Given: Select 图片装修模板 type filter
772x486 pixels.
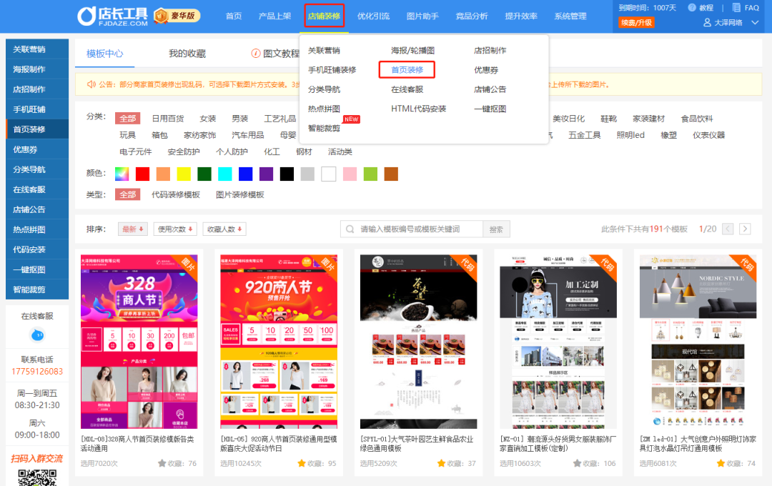Looking at the screenshot, I should pyautogui.click(x=239, y=194).
